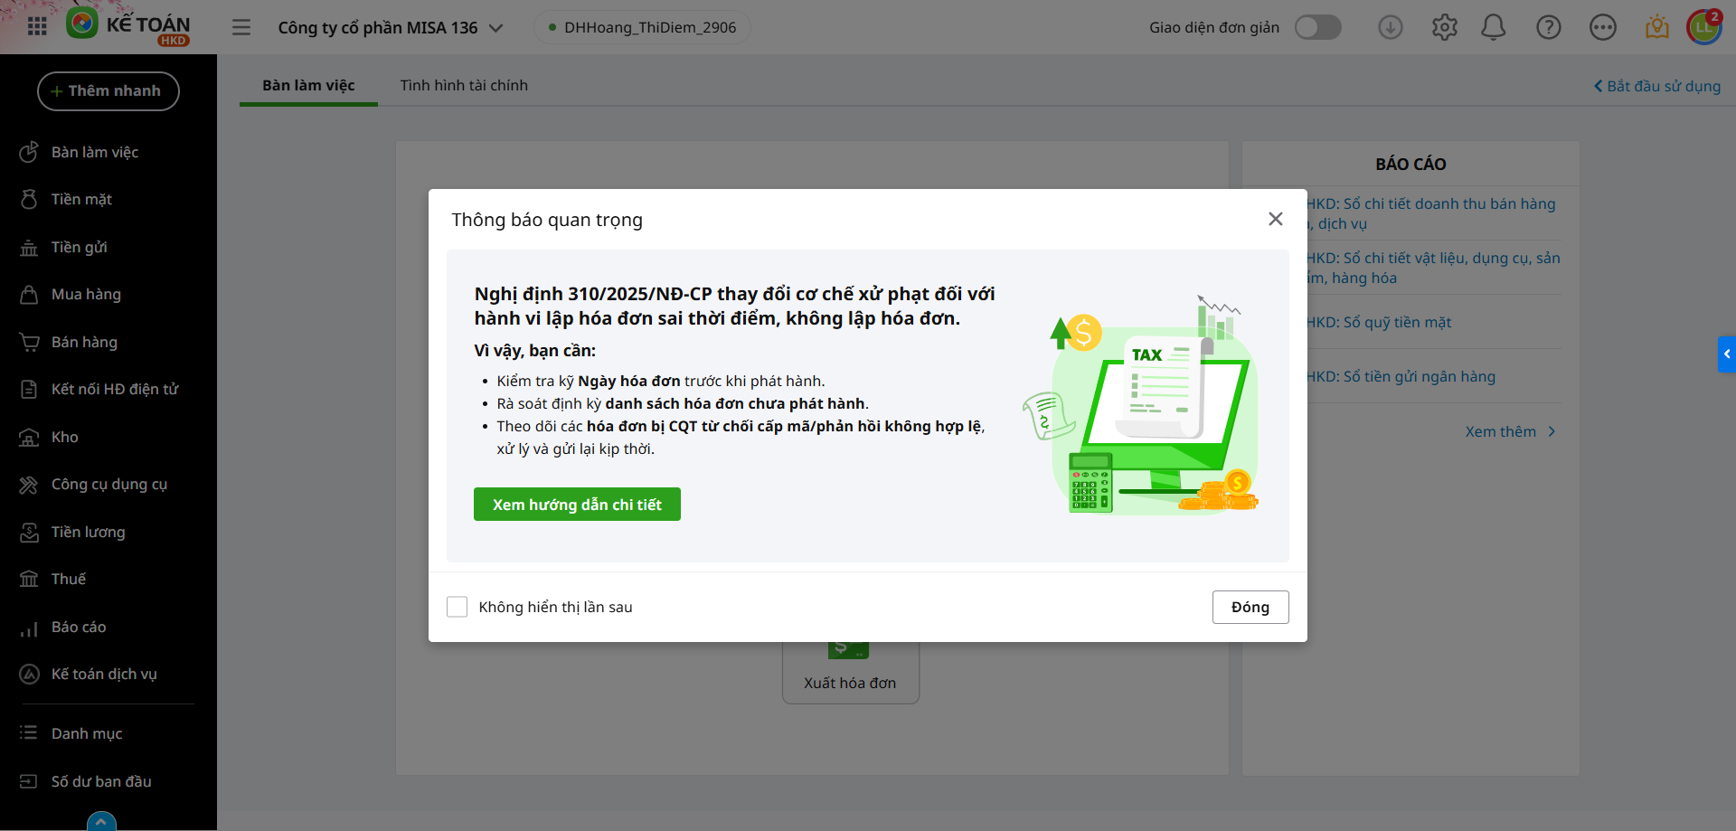Expand Xem thêm in reports panel

[1509, 431]
